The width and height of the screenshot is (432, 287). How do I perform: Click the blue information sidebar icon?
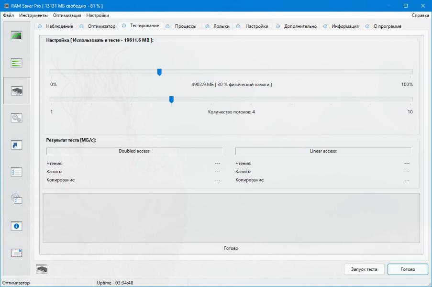coord(17,226)
